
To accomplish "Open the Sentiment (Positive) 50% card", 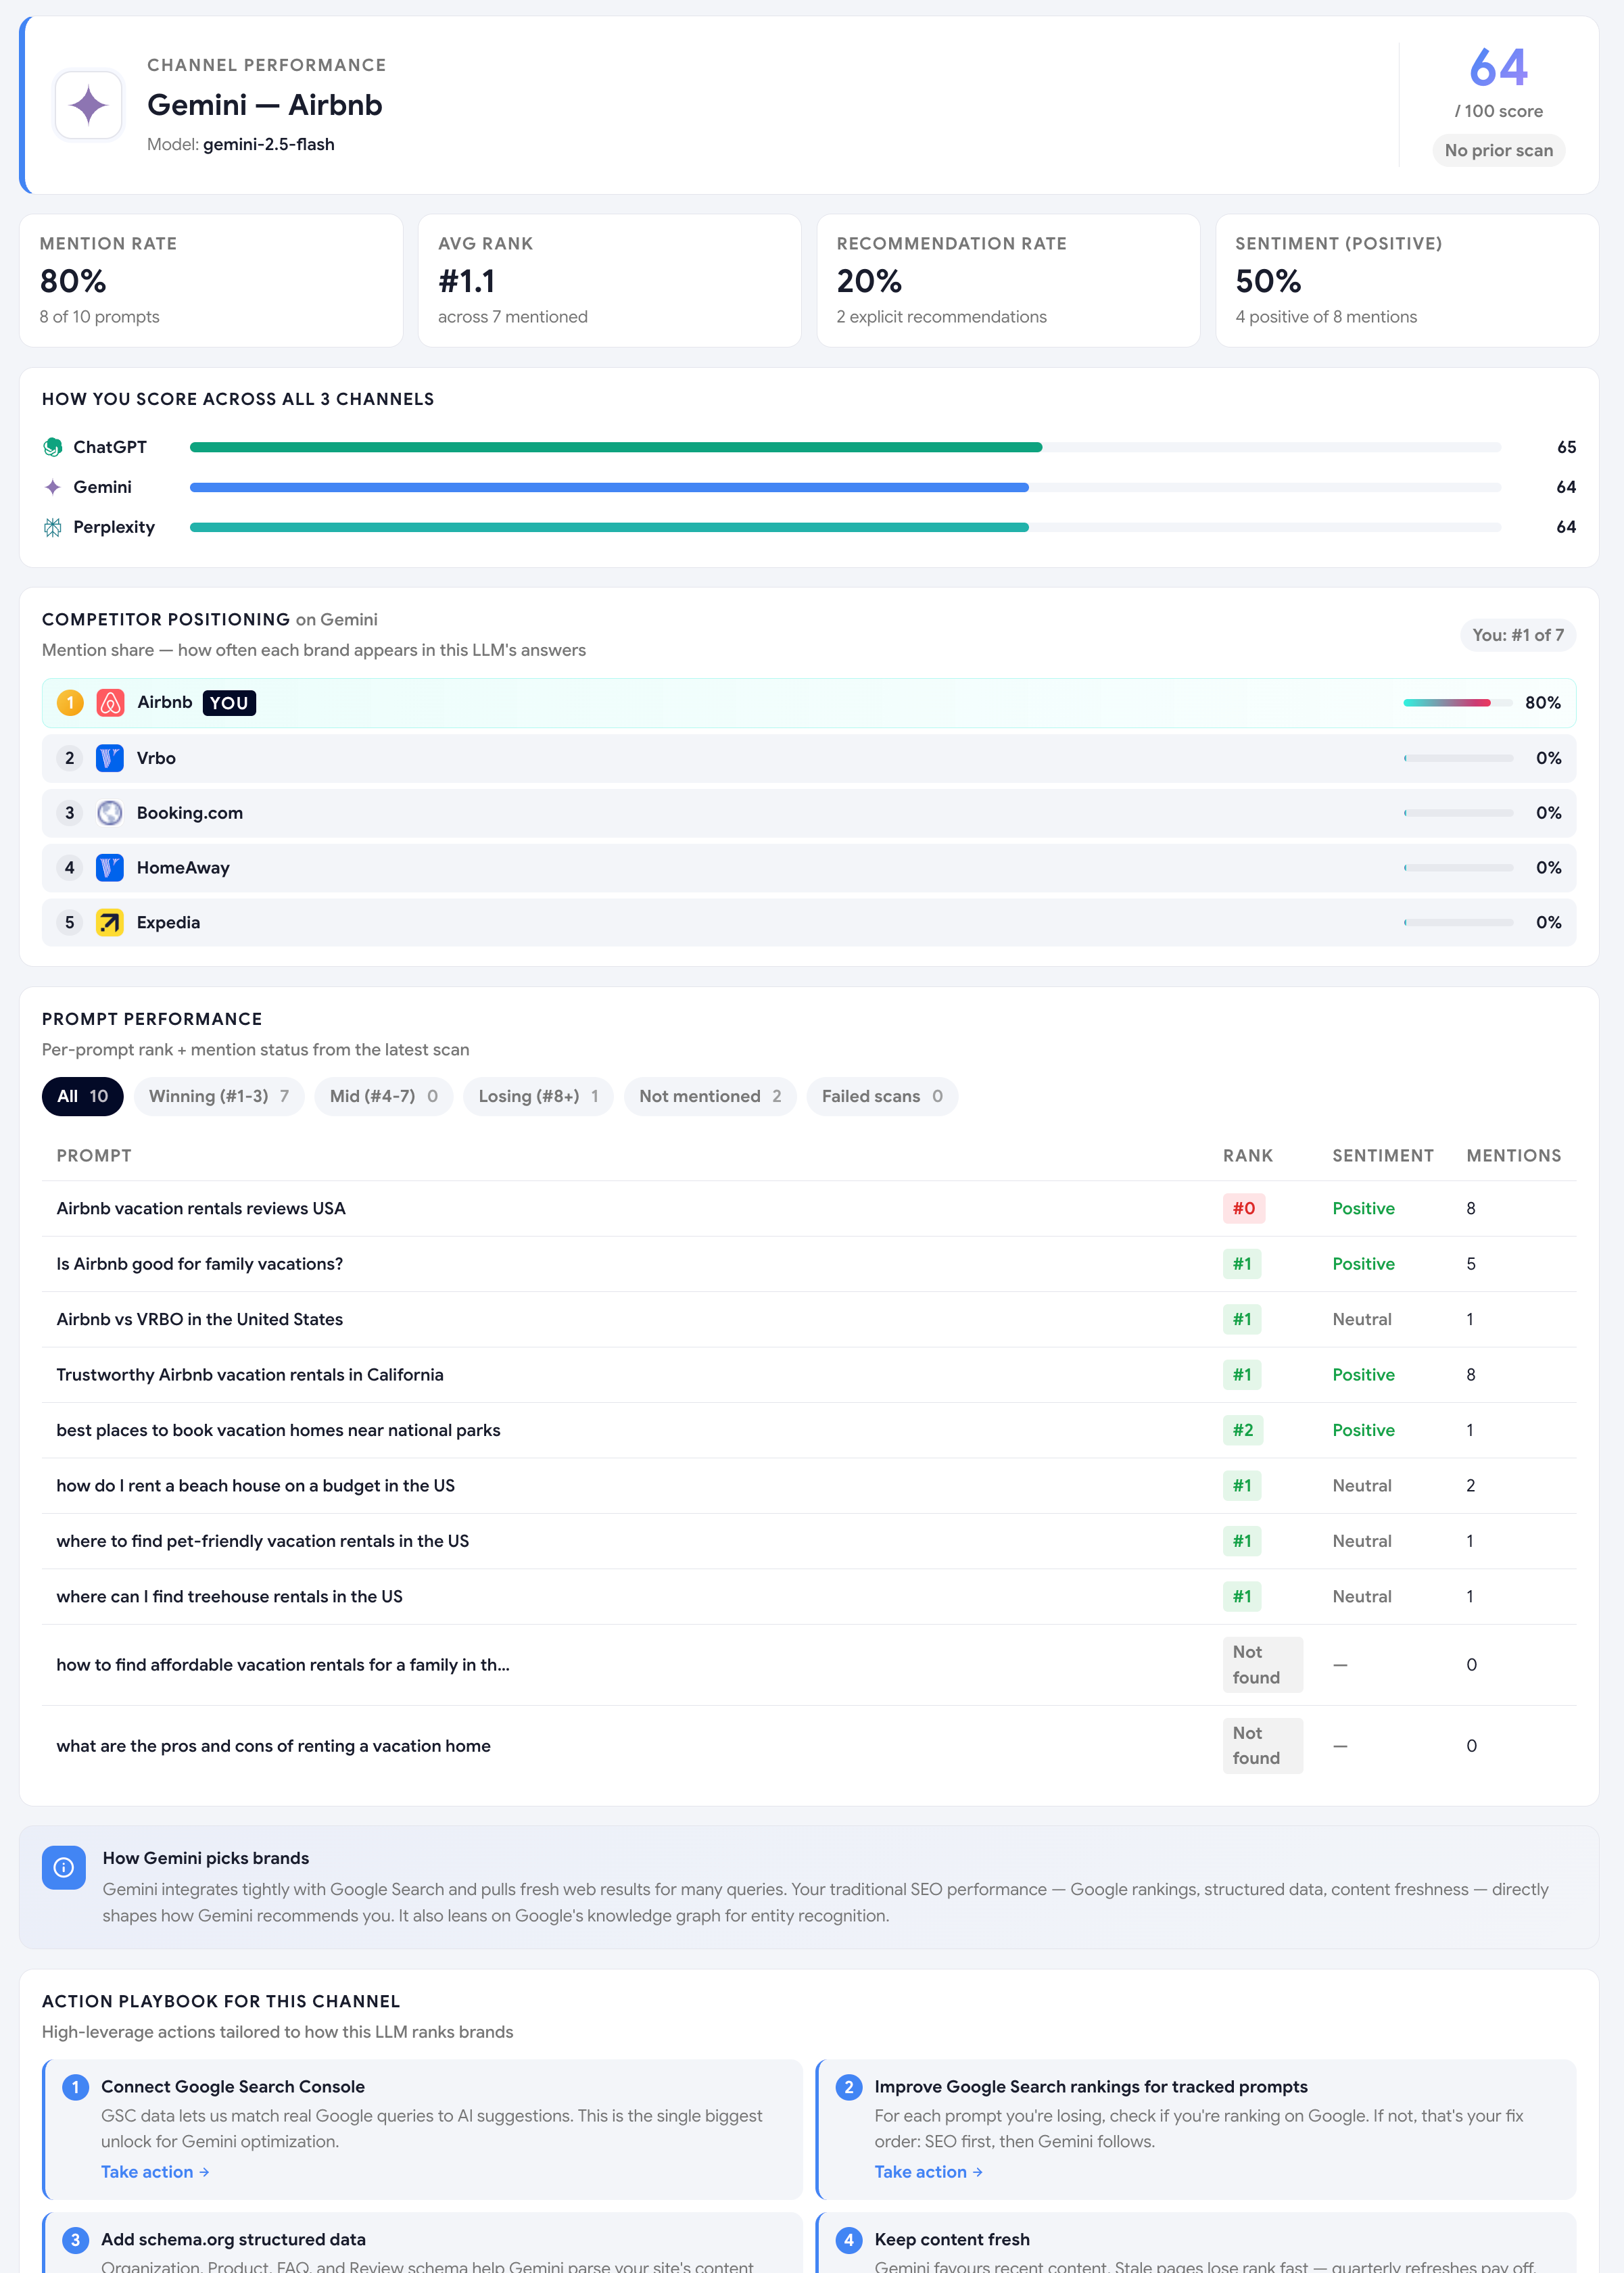I will [x=1407, y=281].
